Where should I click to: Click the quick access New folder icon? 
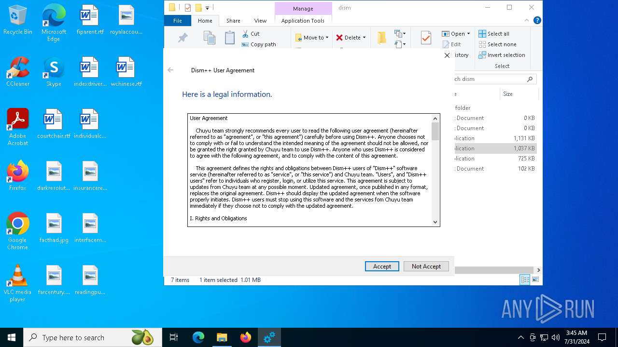(198, 8)
